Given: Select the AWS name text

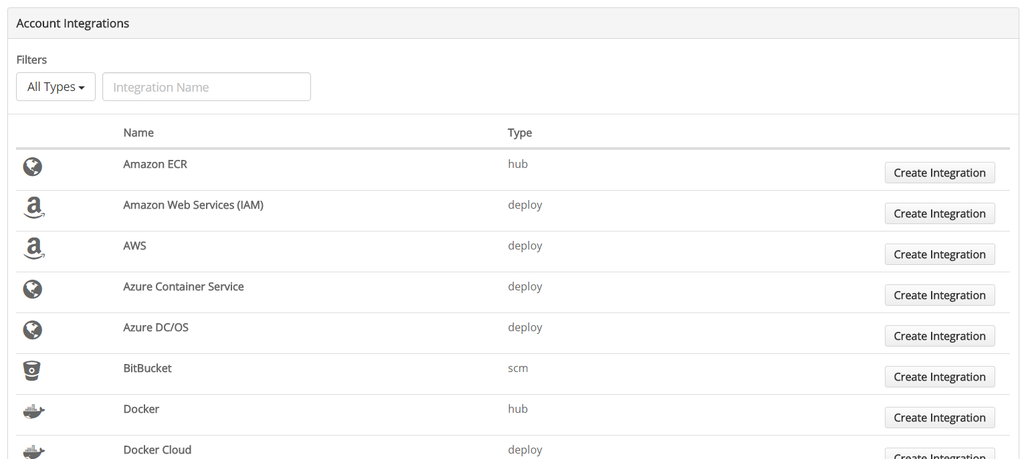Looking at the screenshot, I should point(134,246).
